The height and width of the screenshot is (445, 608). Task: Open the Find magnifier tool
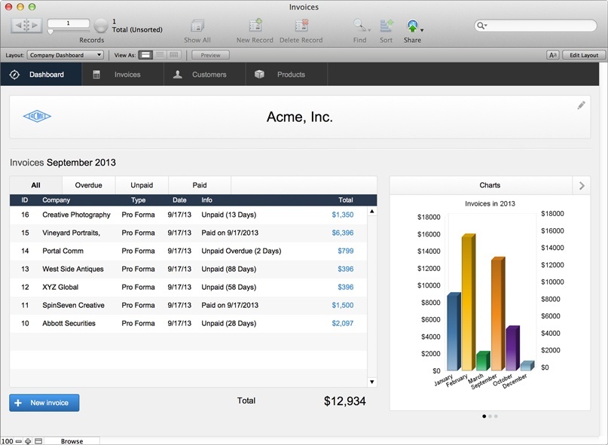[359, 26]
